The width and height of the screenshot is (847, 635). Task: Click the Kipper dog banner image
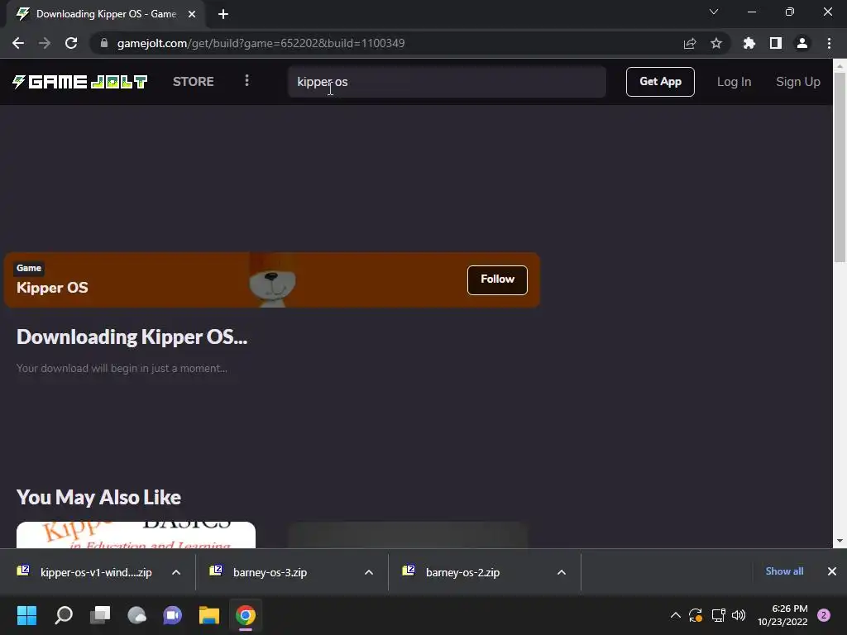(x=272, y=280)
